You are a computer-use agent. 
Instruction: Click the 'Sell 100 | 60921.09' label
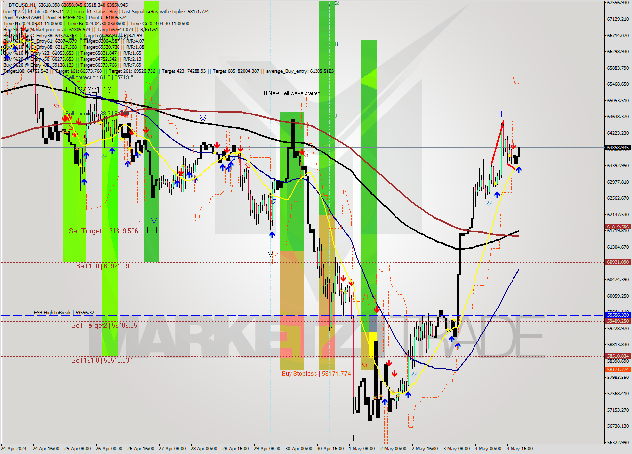click(103, 266)
